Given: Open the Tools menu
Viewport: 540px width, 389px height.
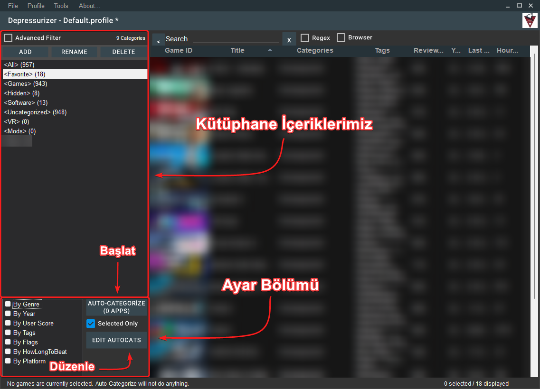Looking at the screenshot, I should click(x=61, y=6).
